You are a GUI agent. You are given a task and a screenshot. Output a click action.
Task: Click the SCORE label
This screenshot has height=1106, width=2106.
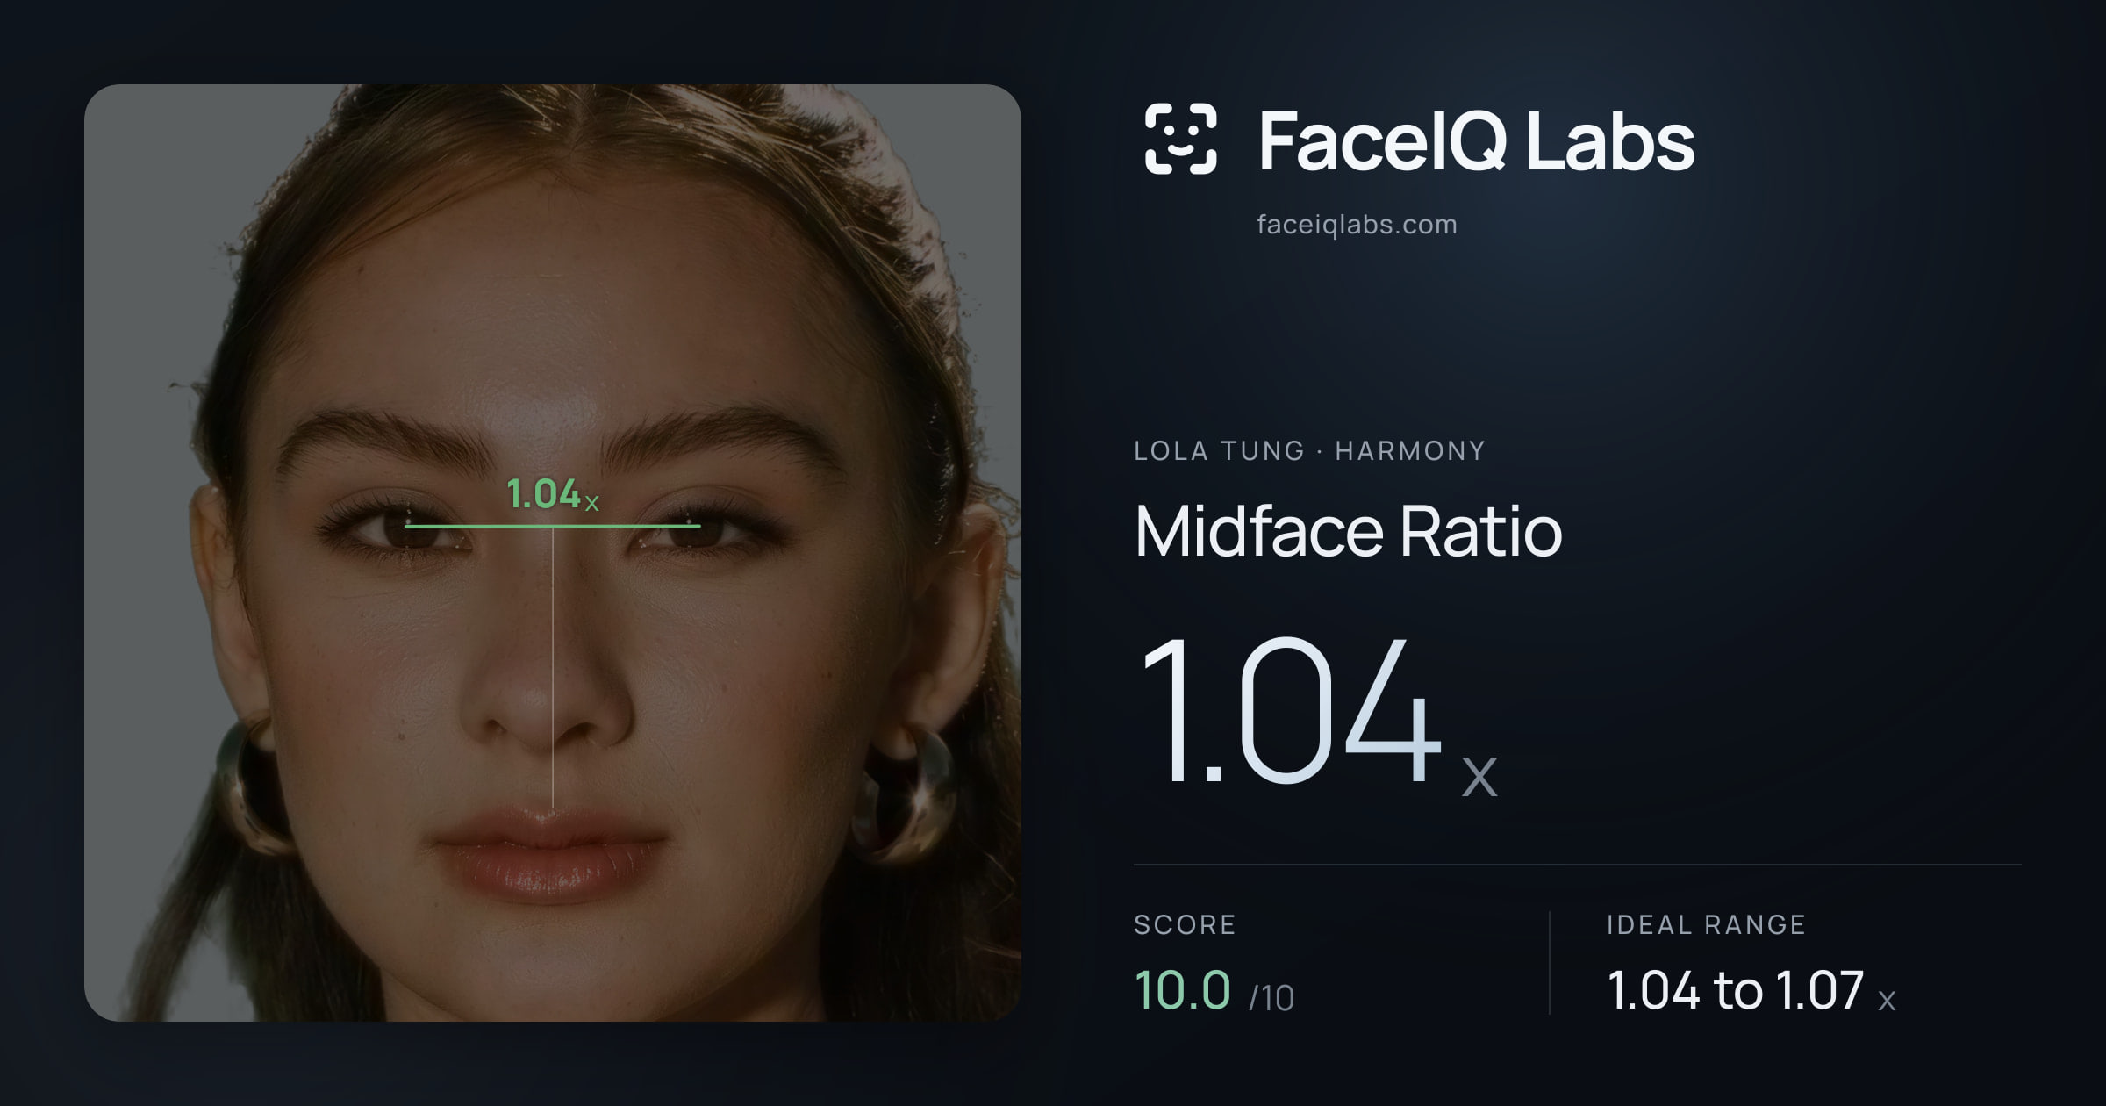(x=1185, y=924)
